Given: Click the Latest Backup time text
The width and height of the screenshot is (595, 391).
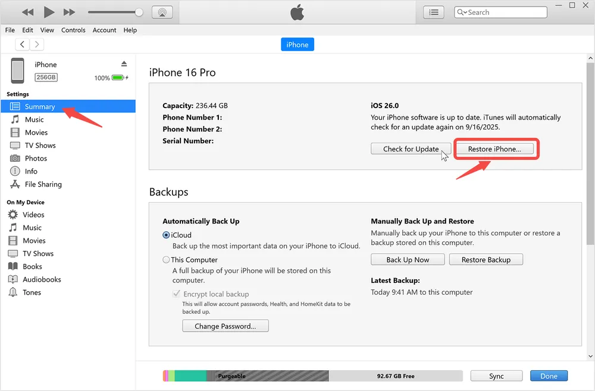Looking at the screenshot, I should pos(422,292).
